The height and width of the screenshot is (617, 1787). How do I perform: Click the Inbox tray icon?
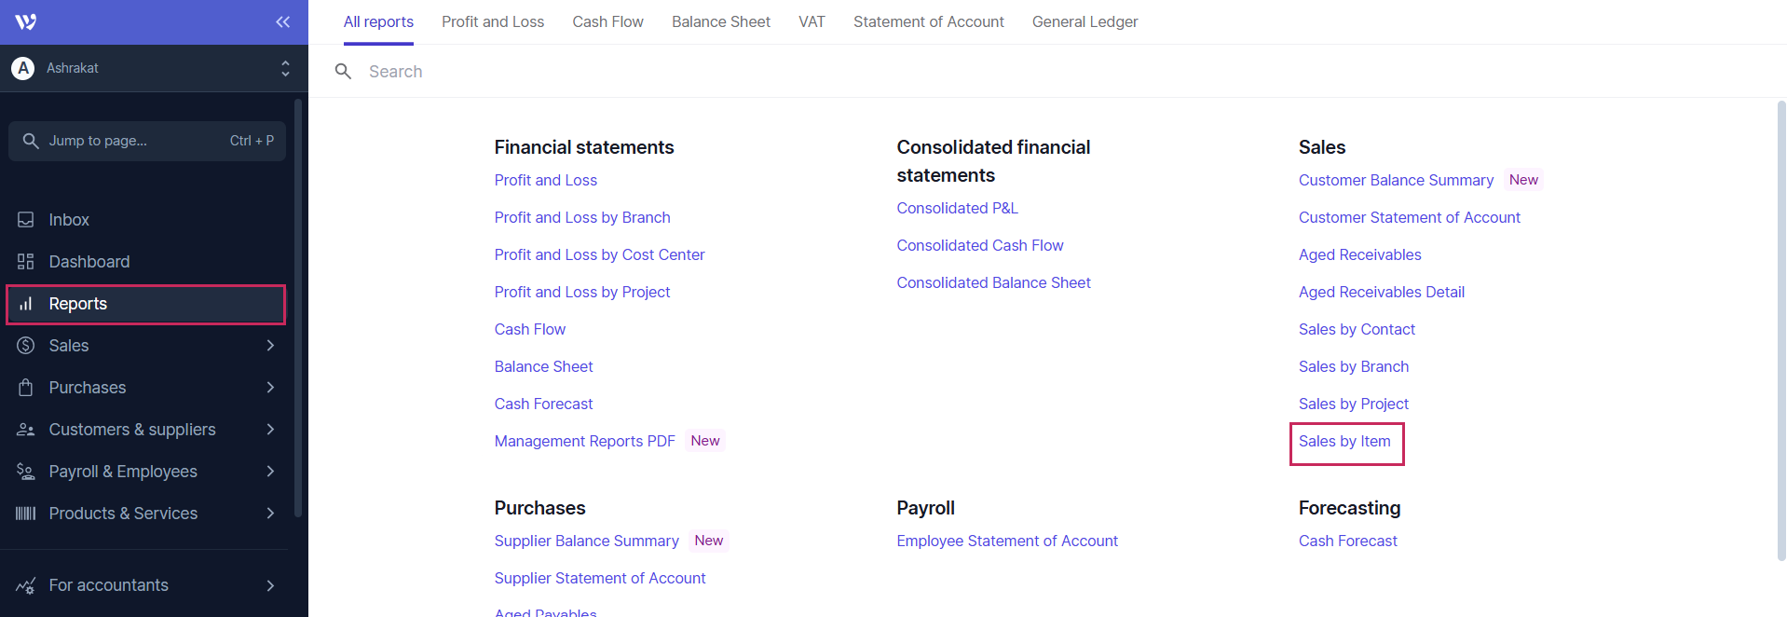pos(26,220)
